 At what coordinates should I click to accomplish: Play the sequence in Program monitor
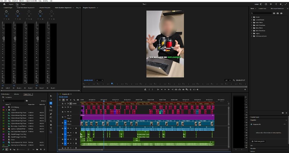coord(165,89)
